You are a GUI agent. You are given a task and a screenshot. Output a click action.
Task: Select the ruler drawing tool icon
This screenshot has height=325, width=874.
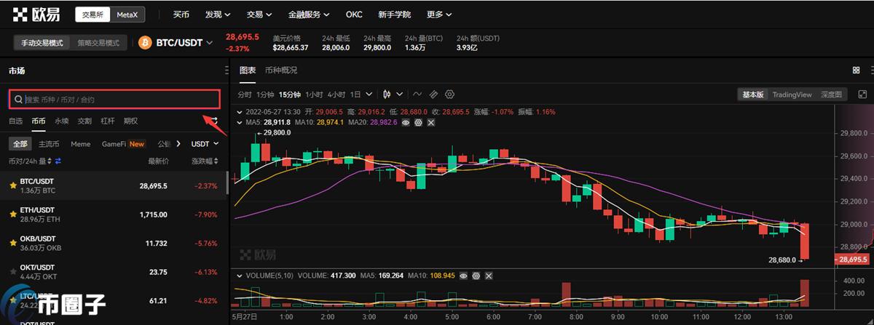click(x=433, y=94)
